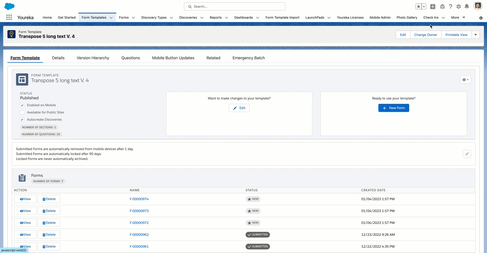View form F-00000962

[25, 235]
